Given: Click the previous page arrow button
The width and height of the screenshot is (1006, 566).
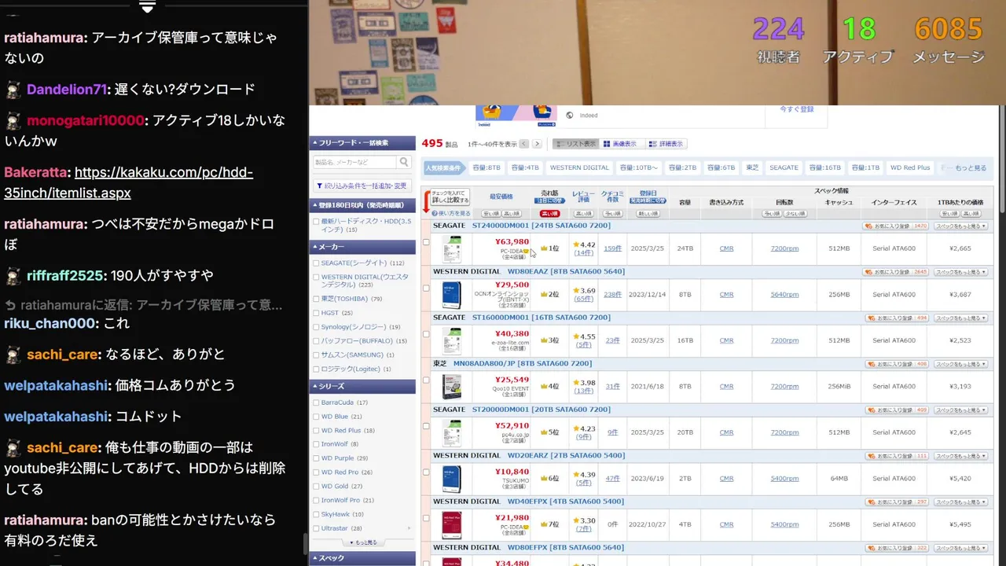Looking at the screenshot, I should [524, 144].
